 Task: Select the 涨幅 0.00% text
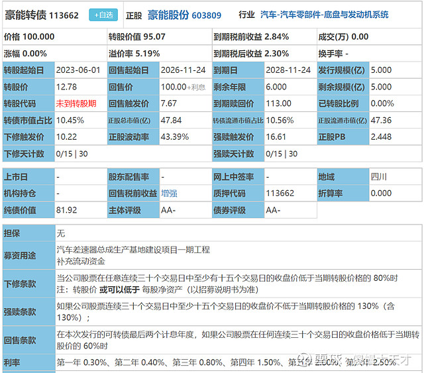pyautogui.click(x=25, y=54)
